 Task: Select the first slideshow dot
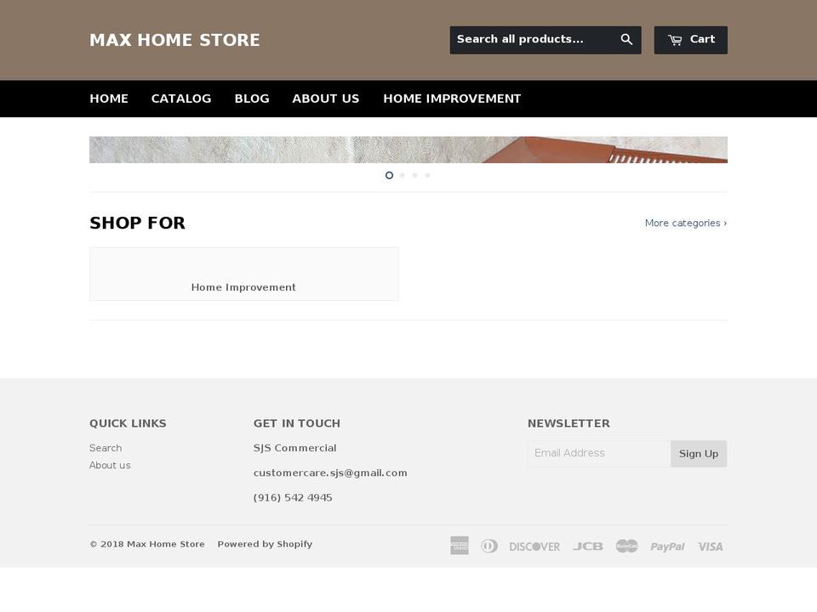click(389, 175)
